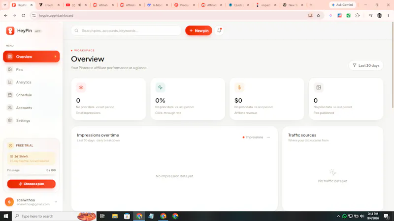
Task: Click the page vertical scrollbar
Action: (x=393, y=65)
